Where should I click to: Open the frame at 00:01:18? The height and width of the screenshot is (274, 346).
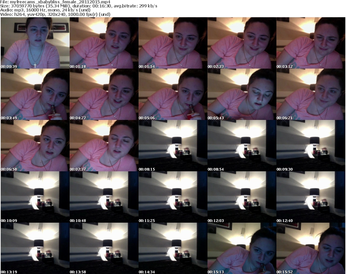tap(104, 43)
